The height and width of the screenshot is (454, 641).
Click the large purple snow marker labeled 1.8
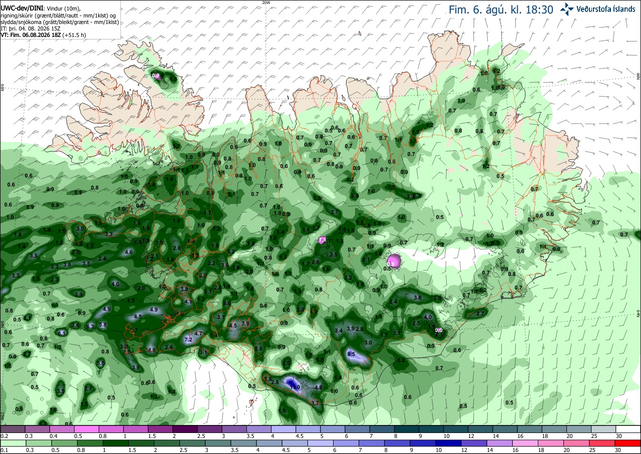394,260
